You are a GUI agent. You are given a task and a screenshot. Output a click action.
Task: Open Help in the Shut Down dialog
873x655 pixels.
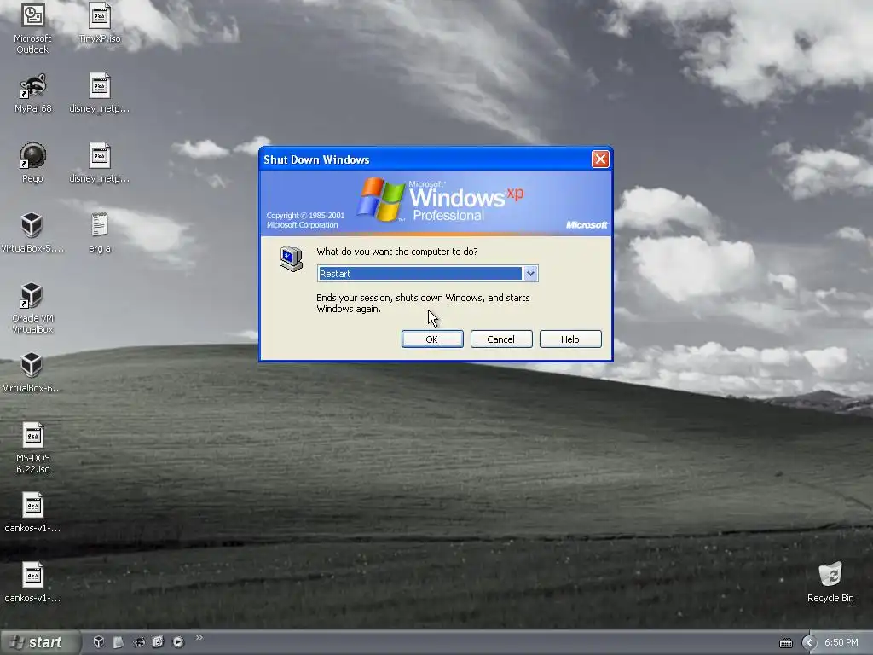[570, 339]
